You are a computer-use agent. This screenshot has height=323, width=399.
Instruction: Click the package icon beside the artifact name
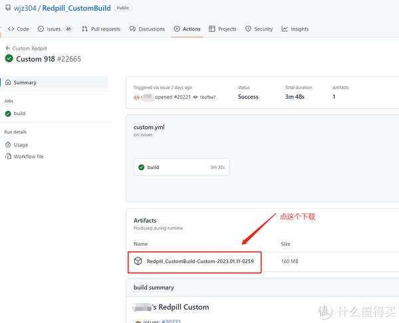[x=138, y=261]
